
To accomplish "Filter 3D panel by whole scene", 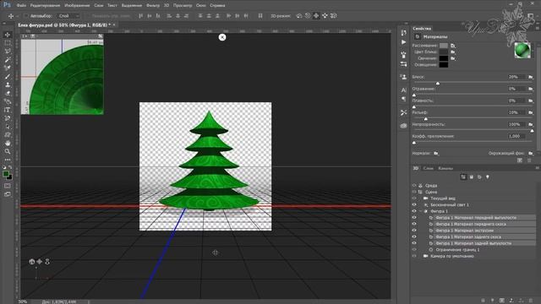I will coord(463,176).
